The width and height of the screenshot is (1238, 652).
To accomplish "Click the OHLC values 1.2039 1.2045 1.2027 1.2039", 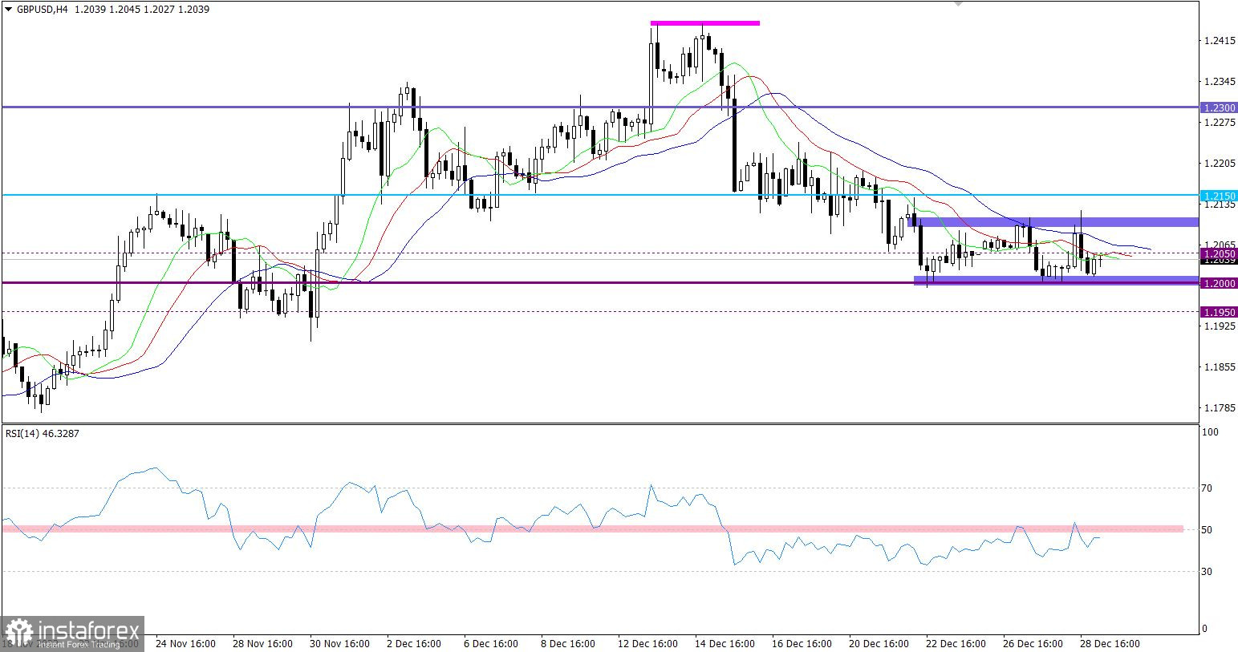I will [x=141, y=10].
